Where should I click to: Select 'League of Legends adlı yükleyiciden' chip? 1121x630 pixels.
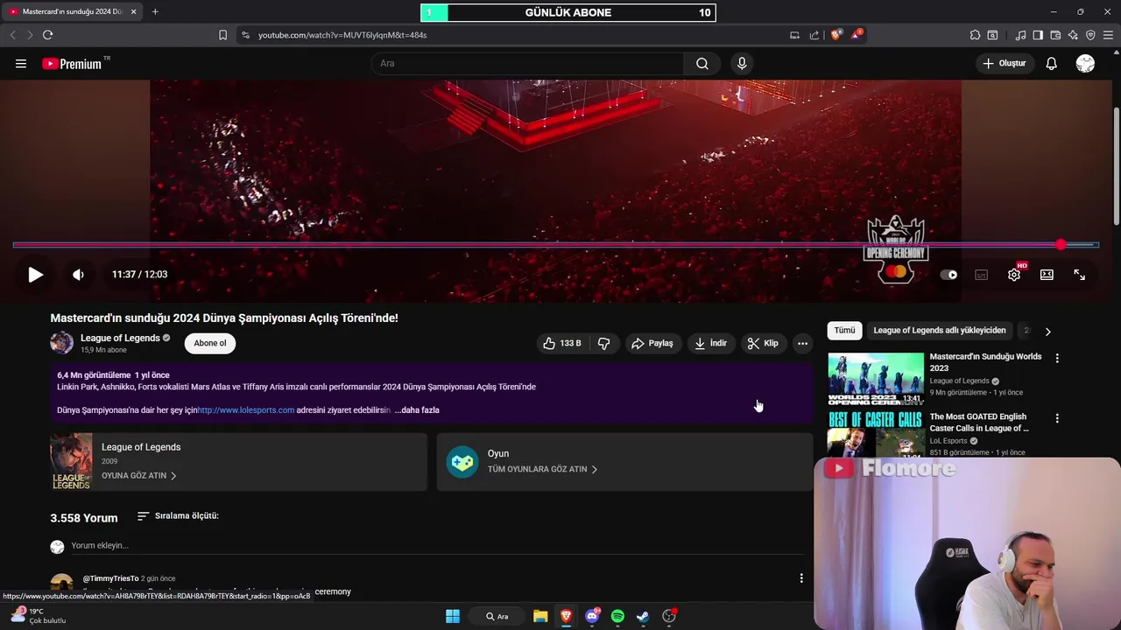point(940,331)
